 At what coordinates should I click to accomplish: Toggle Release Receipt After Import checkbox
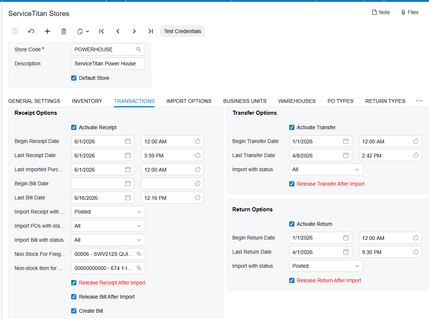coord(74,283)
